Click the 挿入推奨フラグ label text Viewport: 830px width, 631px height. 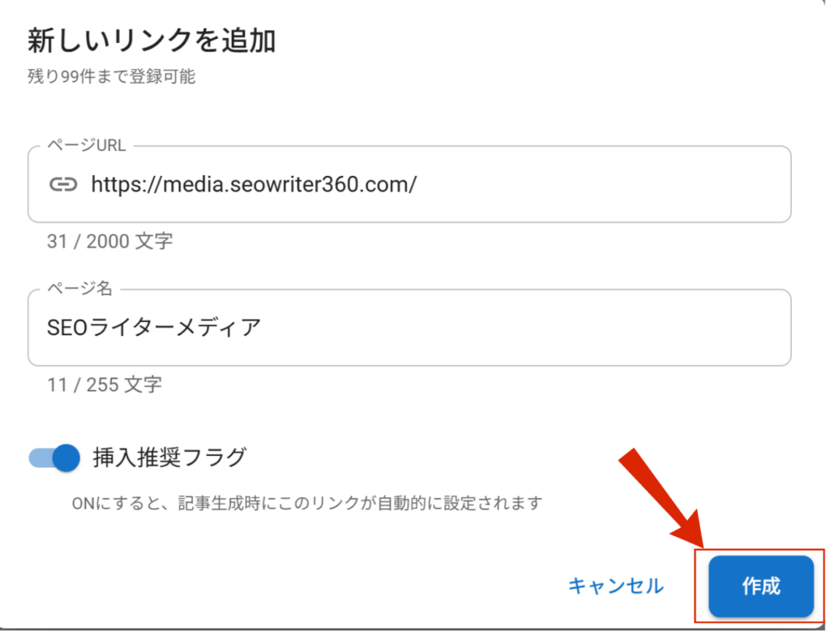[169, 458]
